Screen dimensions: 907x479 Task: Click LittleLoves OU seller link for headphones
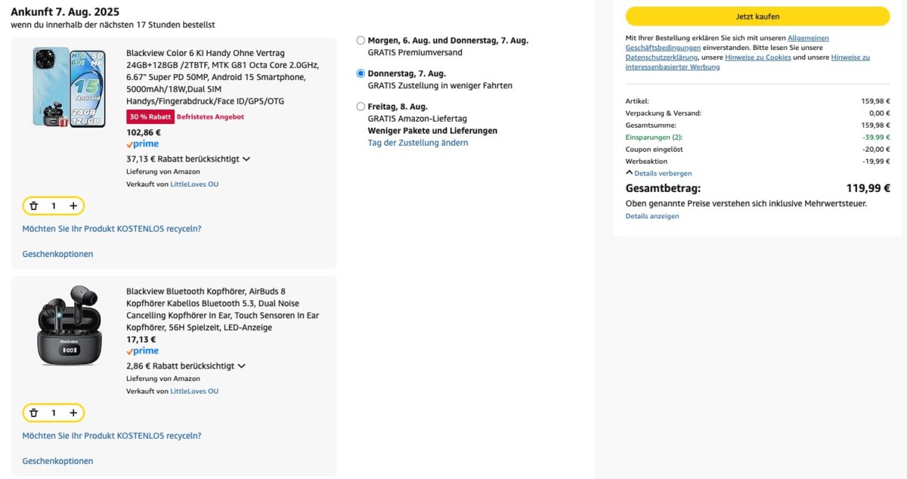[194, 391]
